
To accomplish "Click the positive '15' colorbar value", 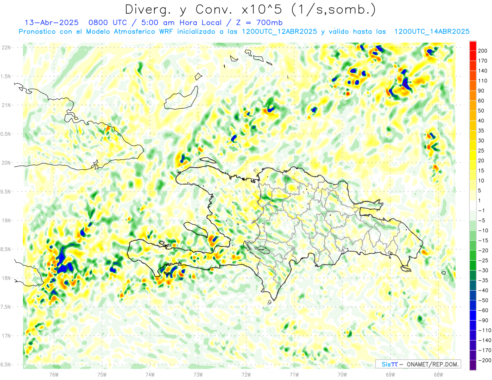I will coord(481,171).
